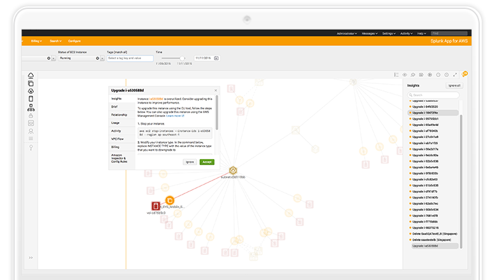
Task: Switch to Brief tab in Upgrade dialog
Action: [122, 107]
